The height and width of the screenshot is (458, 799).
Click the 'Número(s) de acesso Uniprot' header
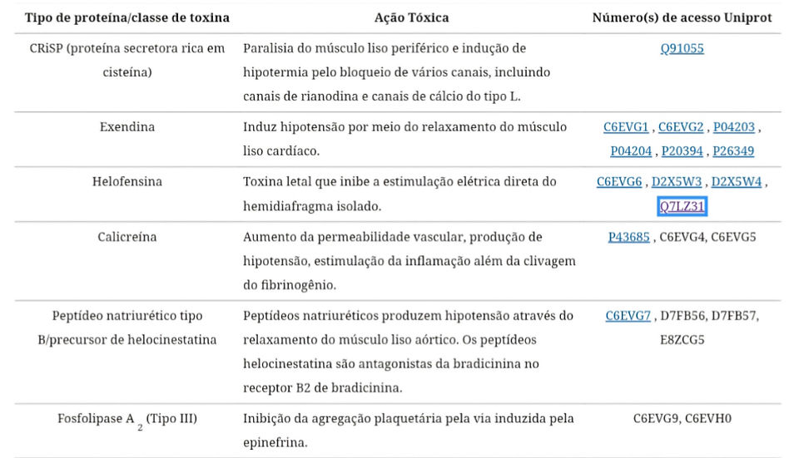(682, 17)
